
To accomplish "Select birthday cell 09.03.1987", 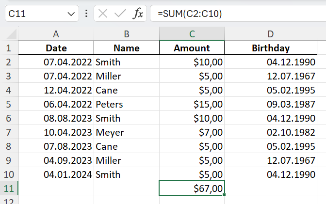I will tap(271, 104).
